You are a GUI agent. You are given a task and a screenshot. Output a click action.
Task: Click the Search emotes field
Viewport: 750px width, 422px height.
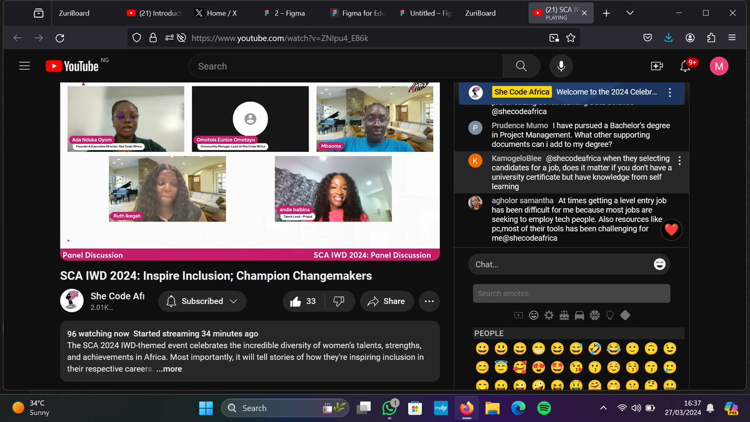coord(571,293)
